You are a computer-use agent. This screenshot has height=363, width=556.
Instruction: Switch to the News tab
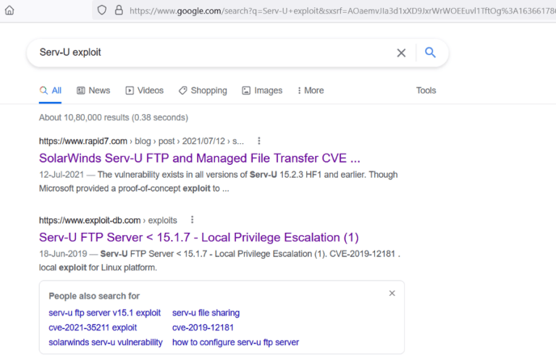(x=93, y=90)
